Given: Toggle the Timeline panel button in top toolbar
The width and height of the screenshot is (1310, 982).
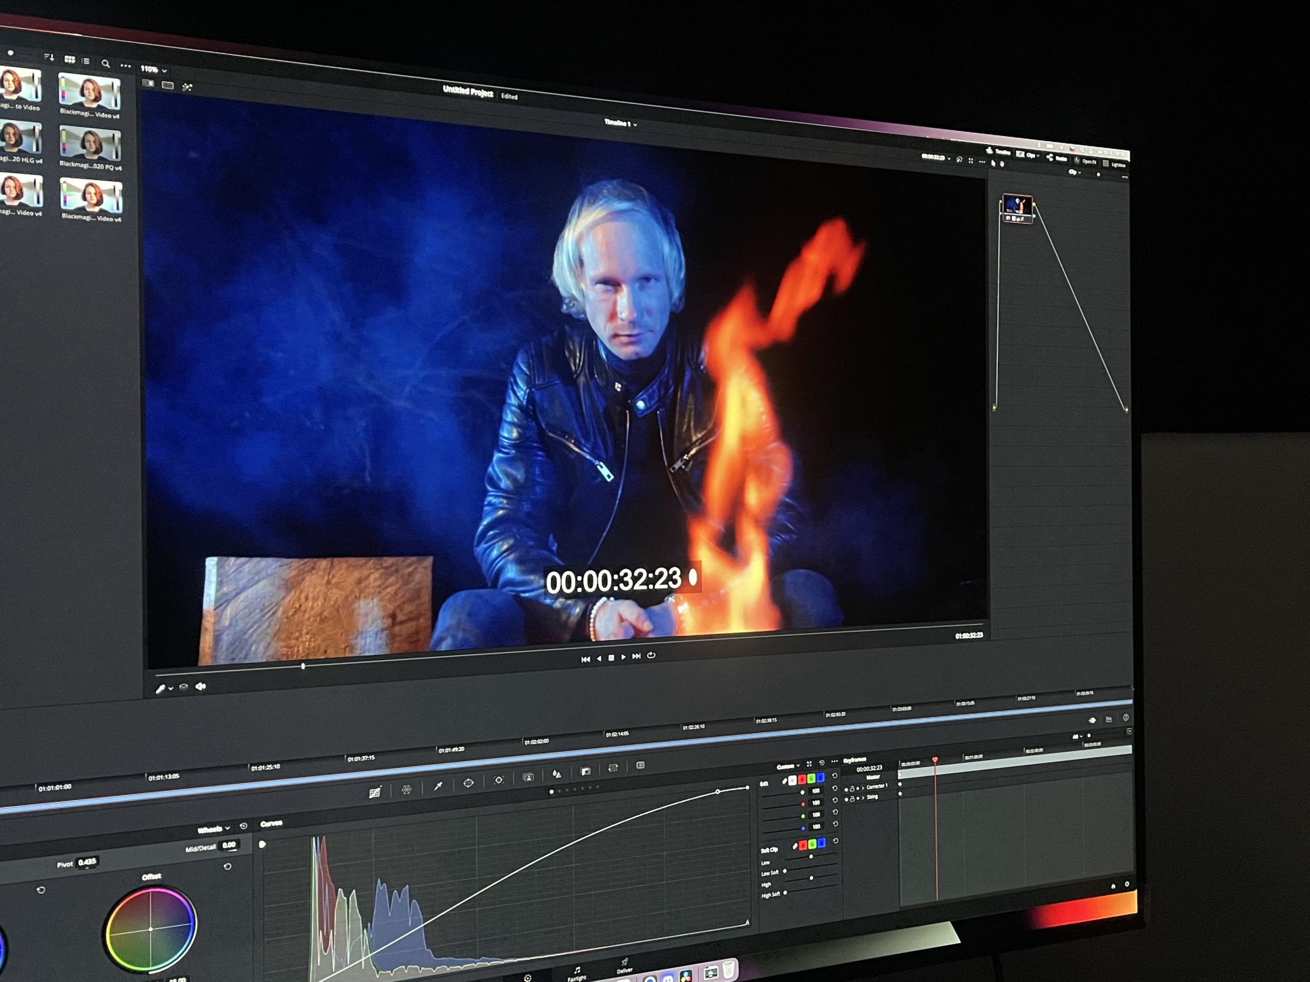Looking at the screenshot, I should pyautogui.click(x=998, y=151).
